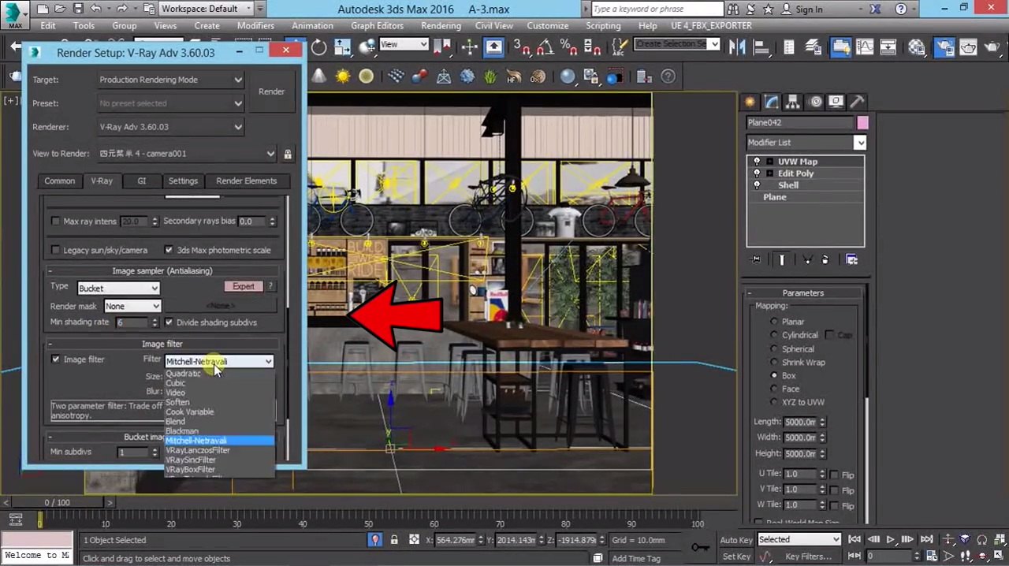
Task: Toggle the Percent Snap icon
Action: coord(567,47)
